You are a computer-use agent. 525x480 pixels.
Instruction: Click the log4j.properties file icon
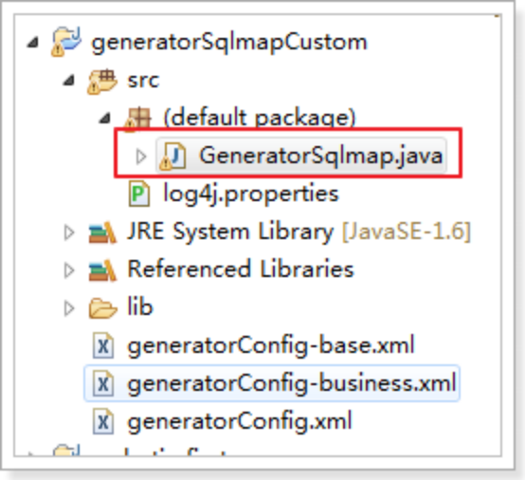[139, 194]
